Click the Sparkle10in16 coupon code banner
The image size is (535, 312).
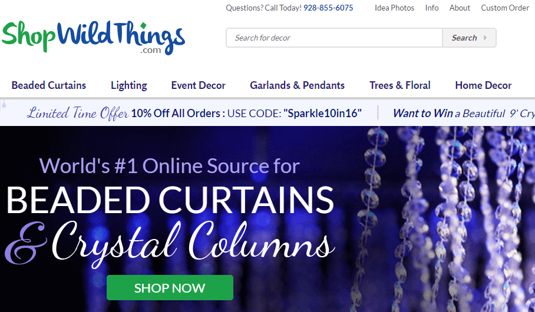click(x=246, y=113)
